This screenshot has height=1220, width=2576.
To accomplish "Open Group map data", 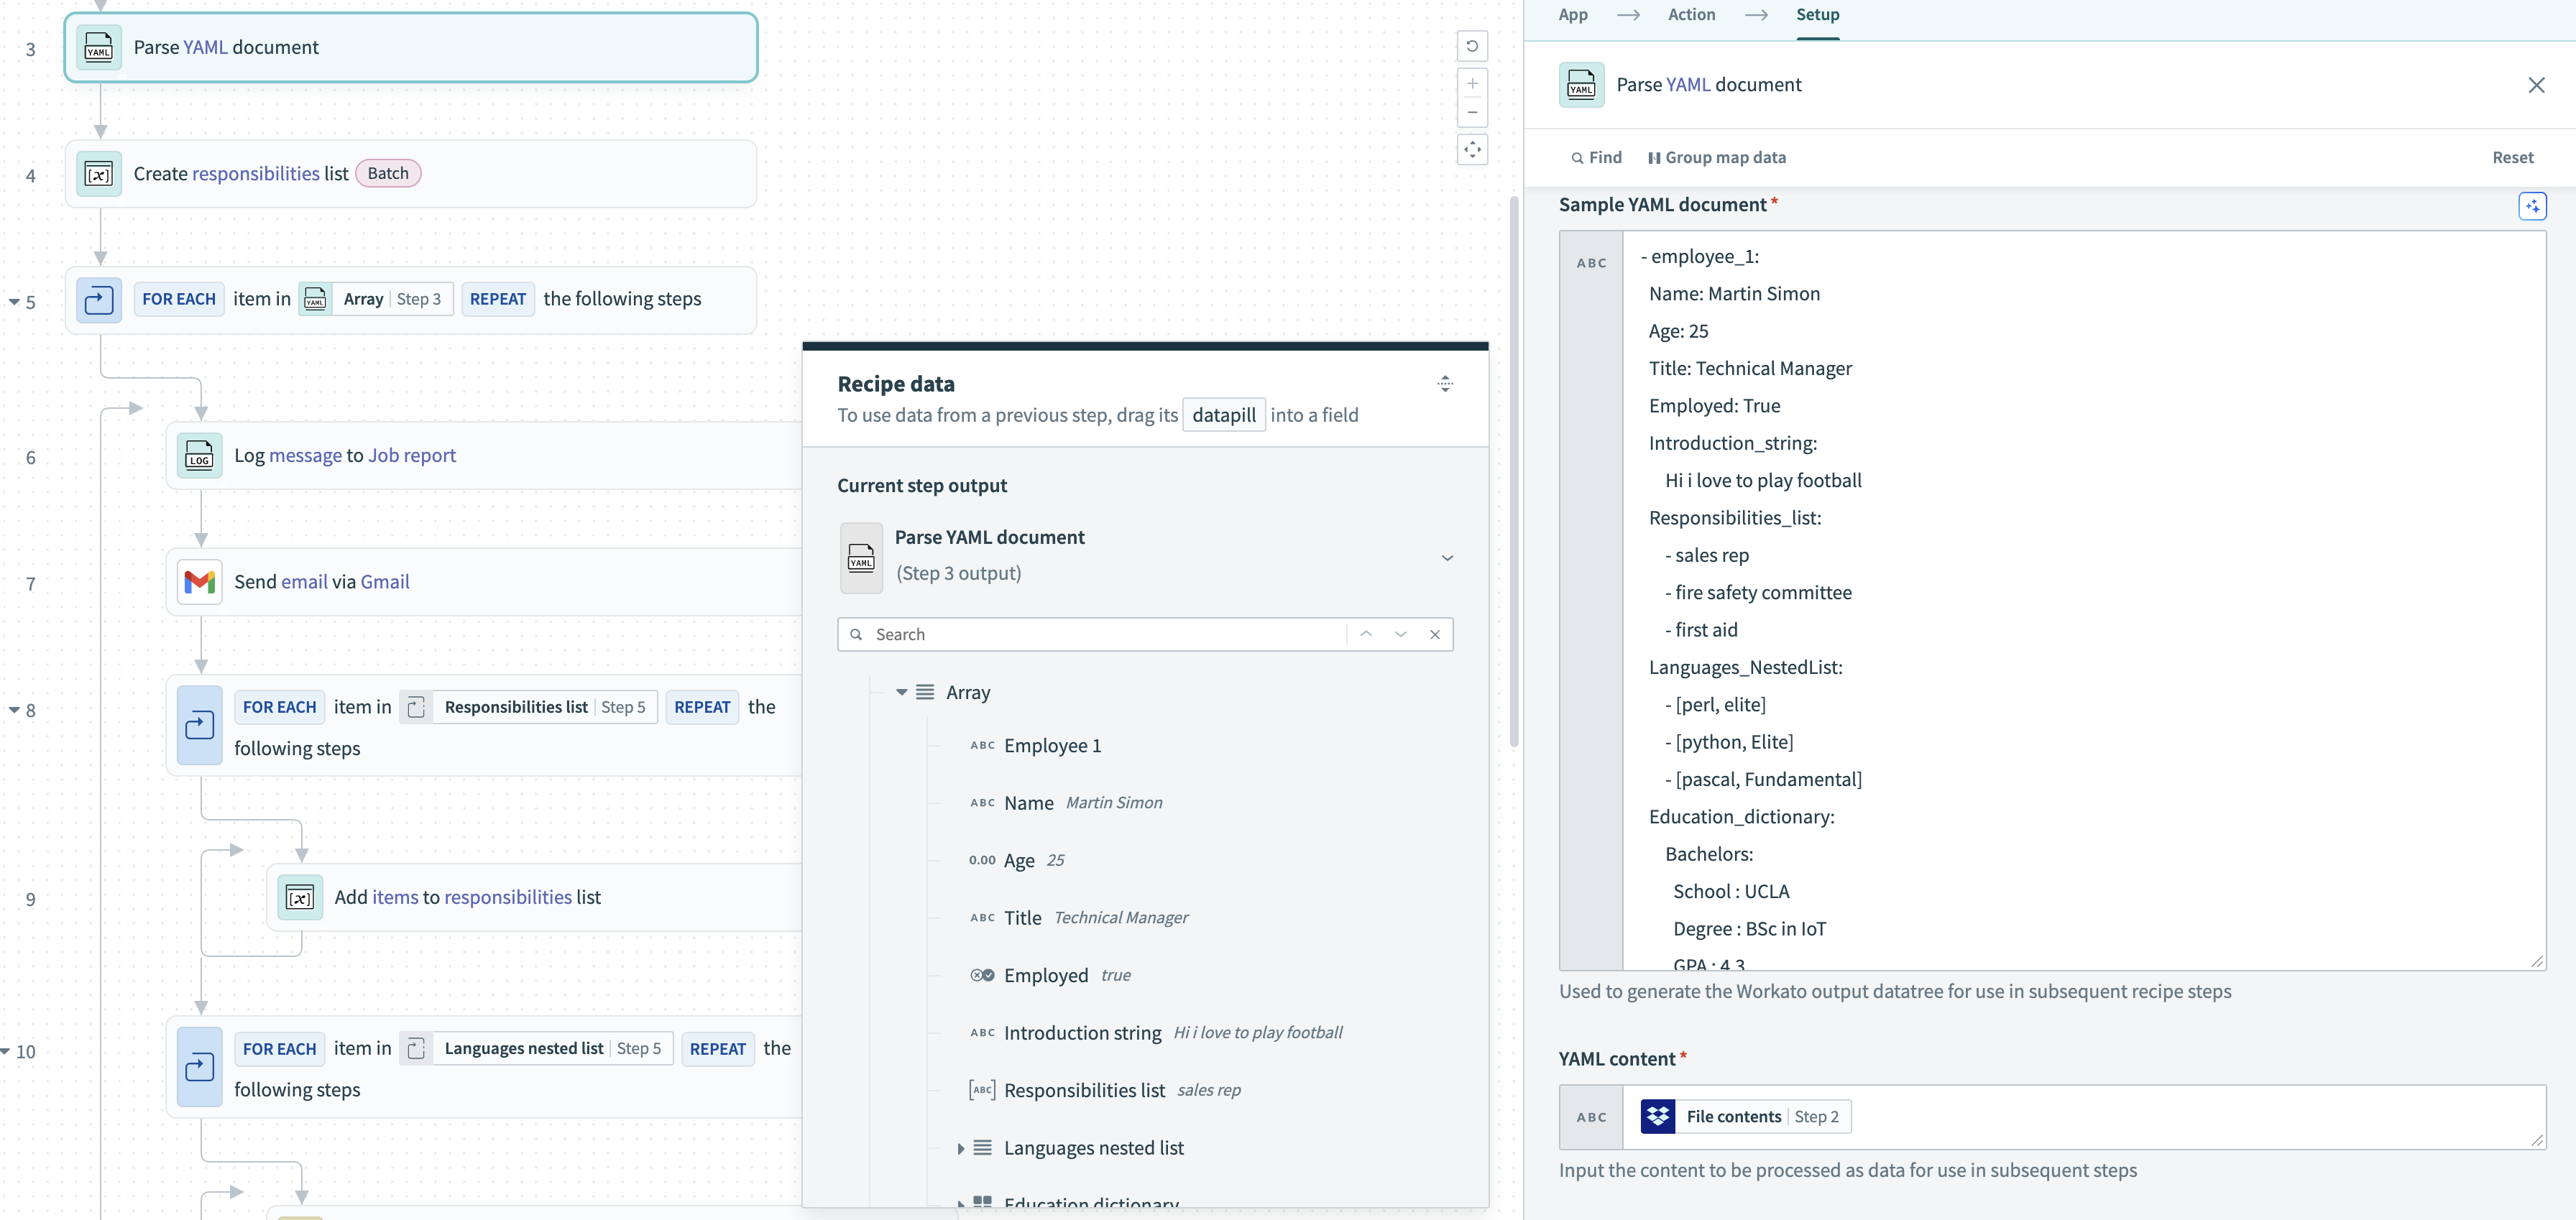I will point(1718,157).
